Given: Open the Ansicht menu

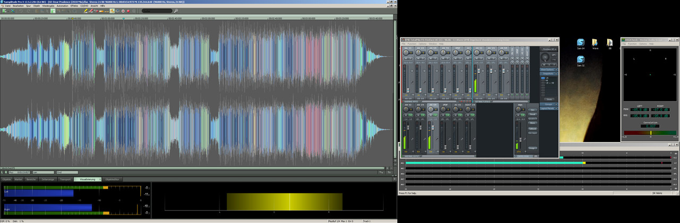Looking at the screenshot, I should point(94,6).
